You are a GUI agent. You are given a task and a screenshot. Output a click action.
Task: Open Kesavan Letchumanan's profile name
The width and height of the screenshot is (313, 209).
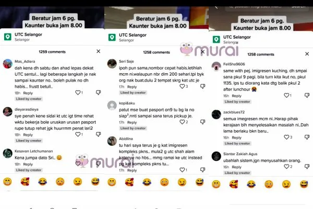(34, 151)
